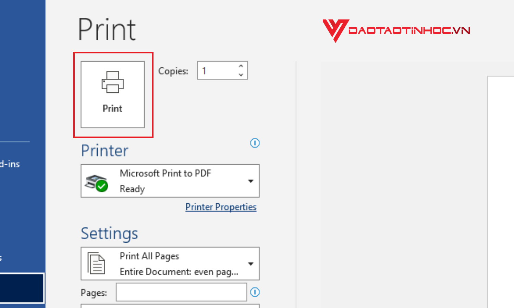Expand the Print All Pages dropdown
This screenshot has height=308, width=514.
(170, 264)
